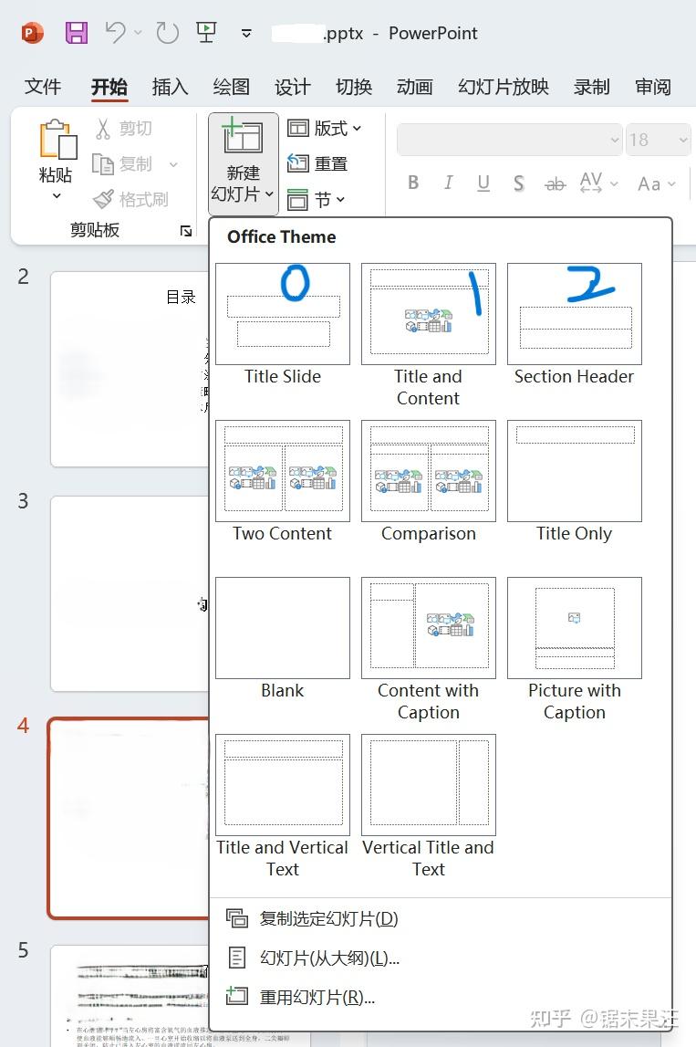Select slide 3 thumbnail
Screen dimensions: 696x1047
(130, 593)
